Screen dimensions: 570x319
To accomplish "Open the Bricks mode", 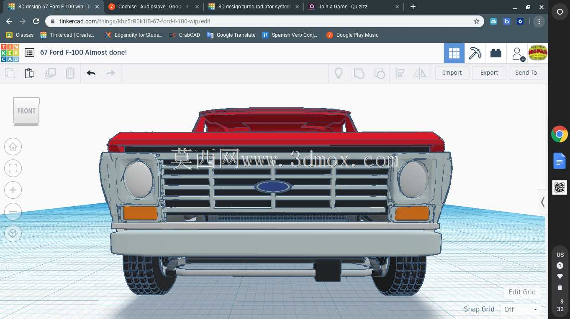I will pos(496,53).
